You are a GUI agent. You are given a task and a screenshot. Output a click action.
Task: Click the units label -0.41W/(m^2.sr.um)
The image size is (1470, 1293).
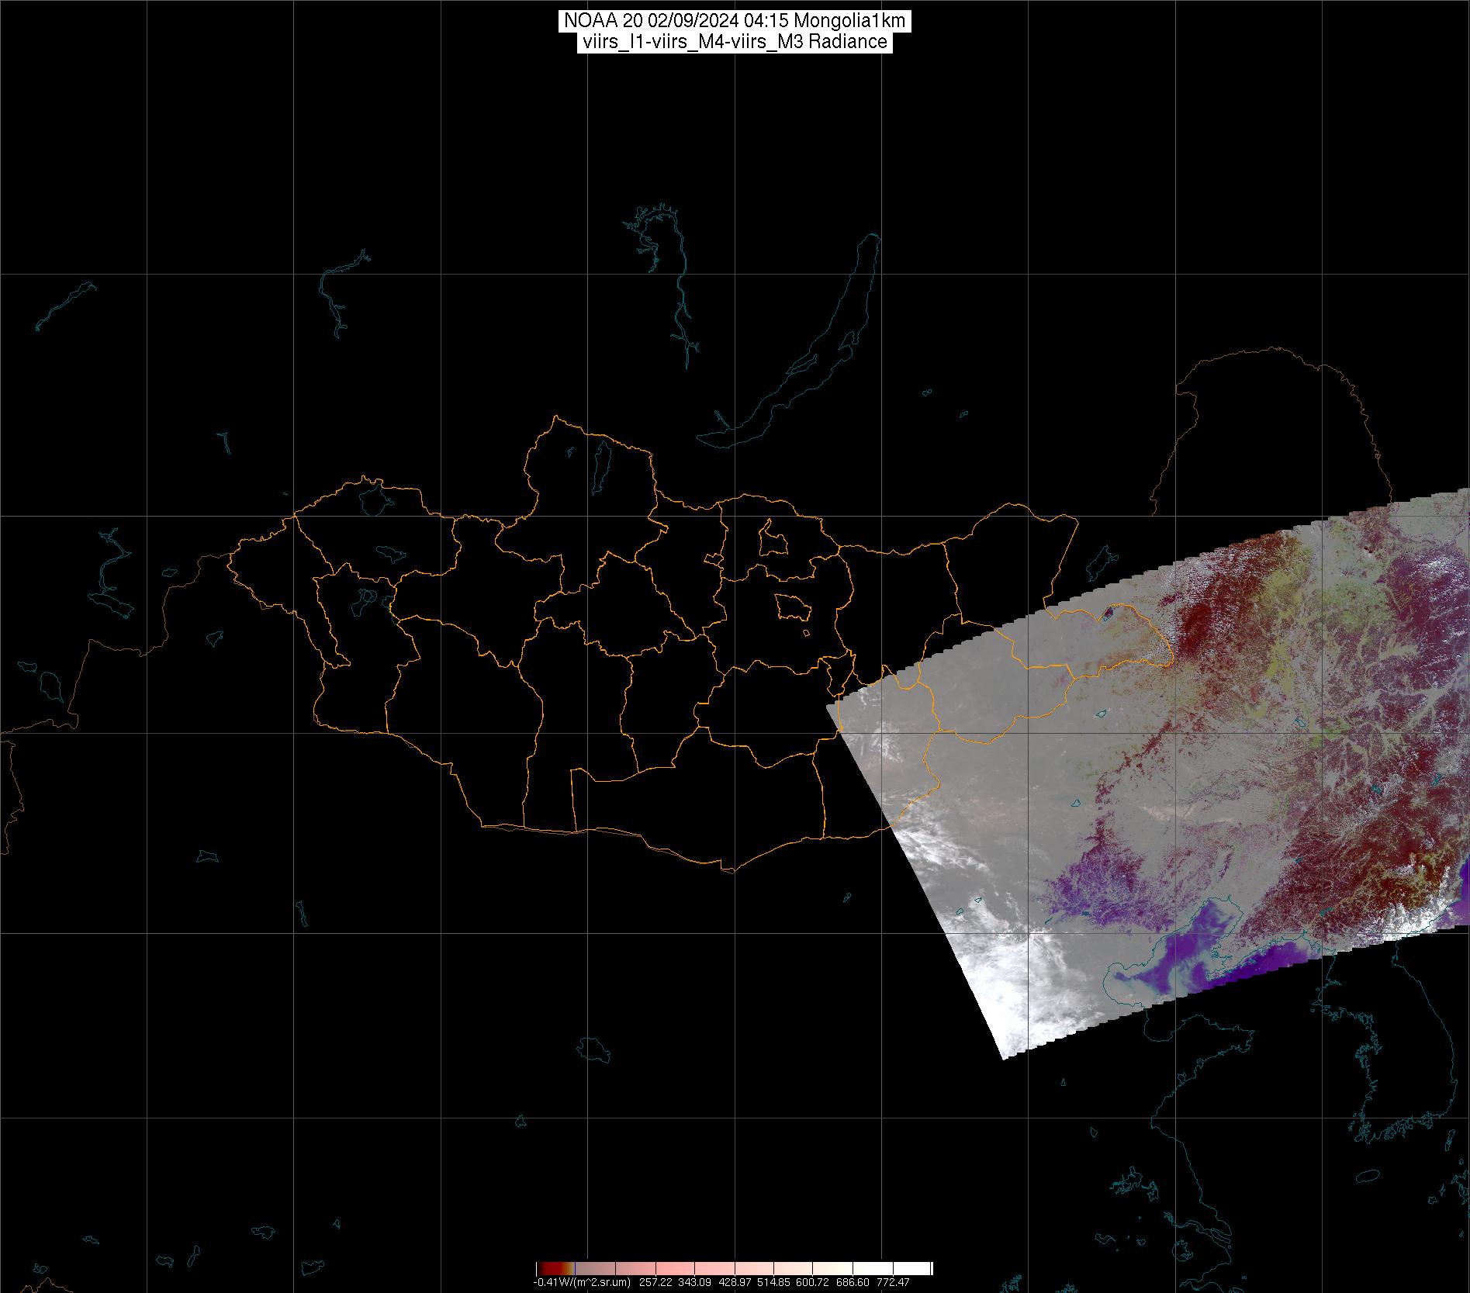[582, 1282]
